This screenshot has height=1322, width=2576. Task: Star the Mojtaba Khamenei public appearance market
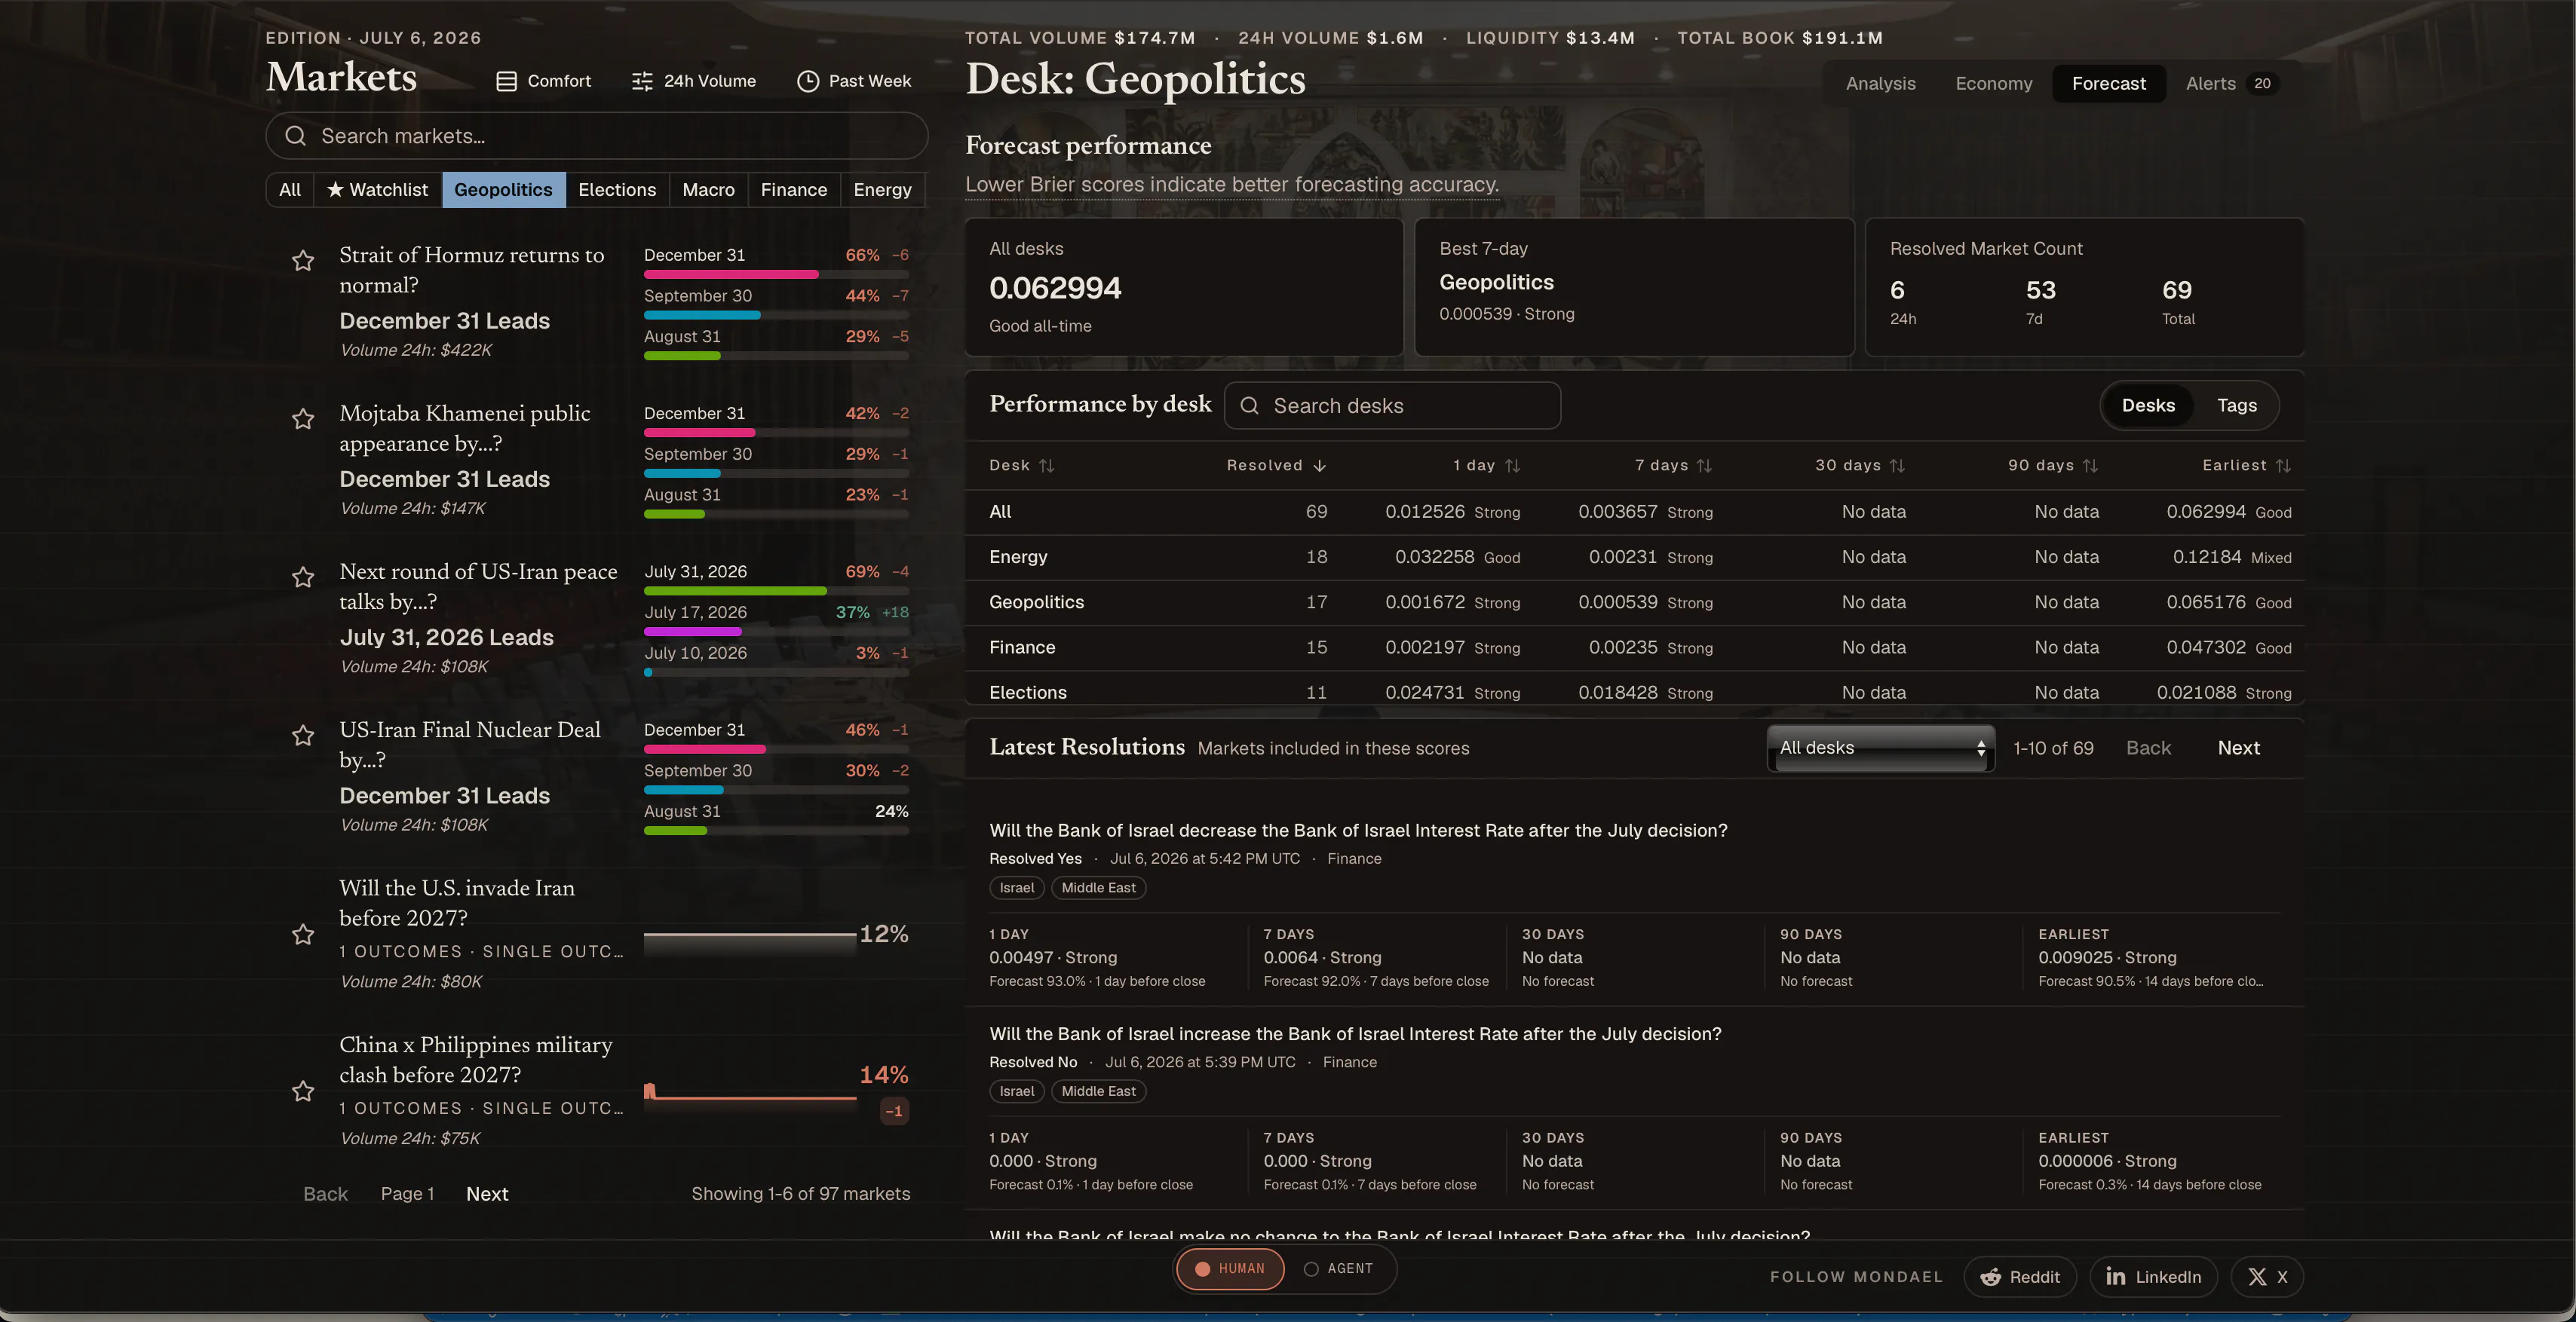[303, 418]
